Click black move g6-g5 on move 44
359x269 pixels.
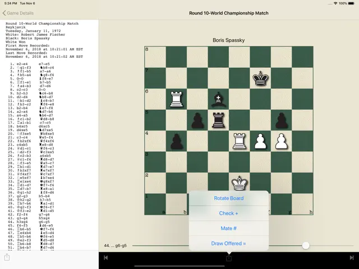click(44, 222)
